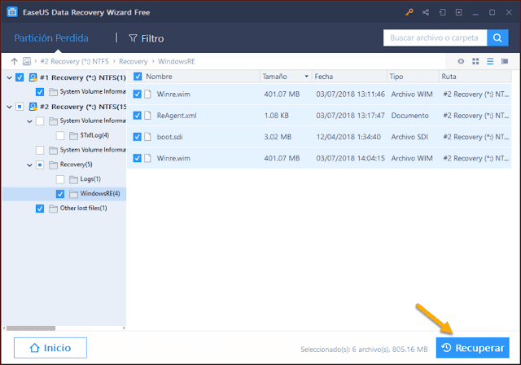Switch to preview pane view
This screenshot has height=365, width=521.
(x=505, y=61)
